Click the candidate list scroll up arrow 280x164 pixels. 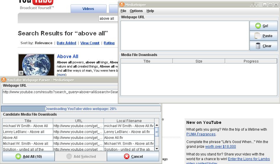pos(157,125)
